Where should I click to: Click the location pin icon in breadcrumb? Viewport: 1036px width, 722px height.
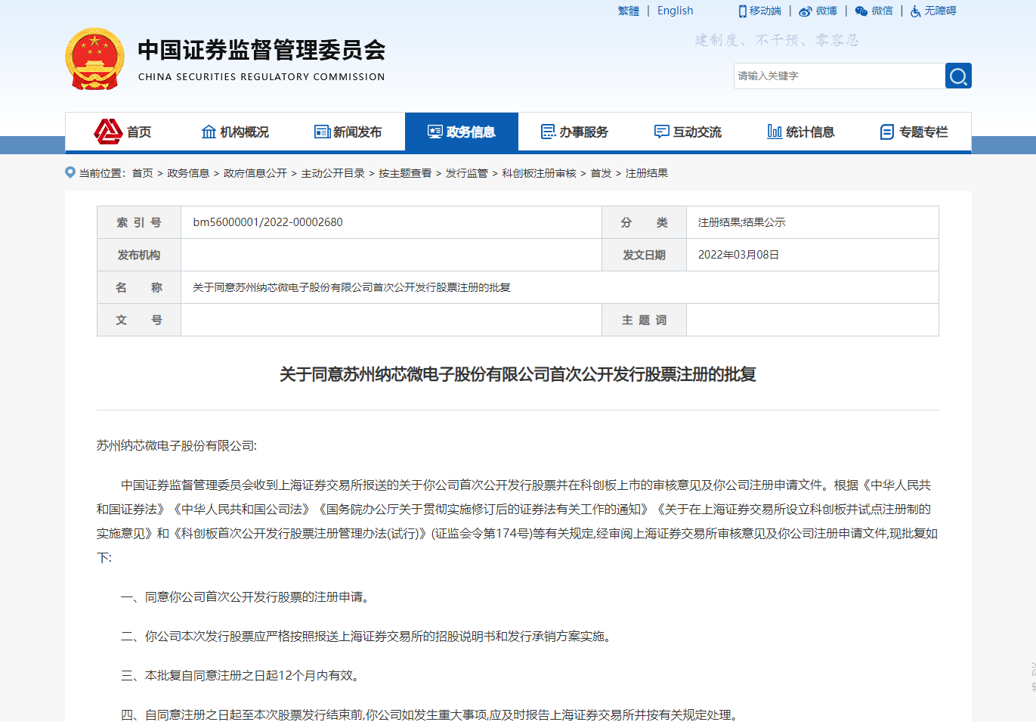(70, 172)
